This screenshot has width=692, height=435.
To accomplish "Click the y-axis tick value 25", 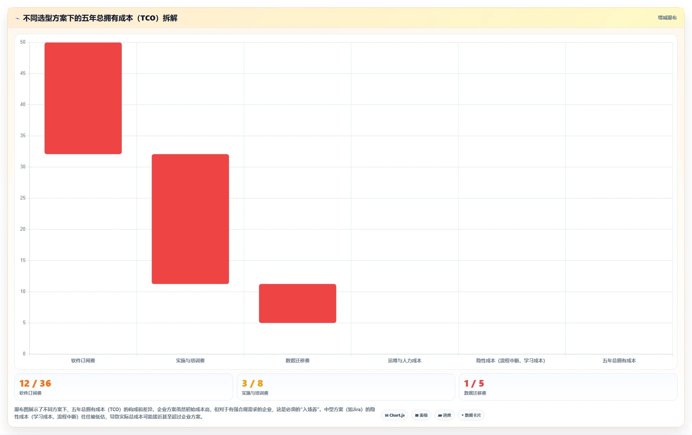I will click(23, 198).
